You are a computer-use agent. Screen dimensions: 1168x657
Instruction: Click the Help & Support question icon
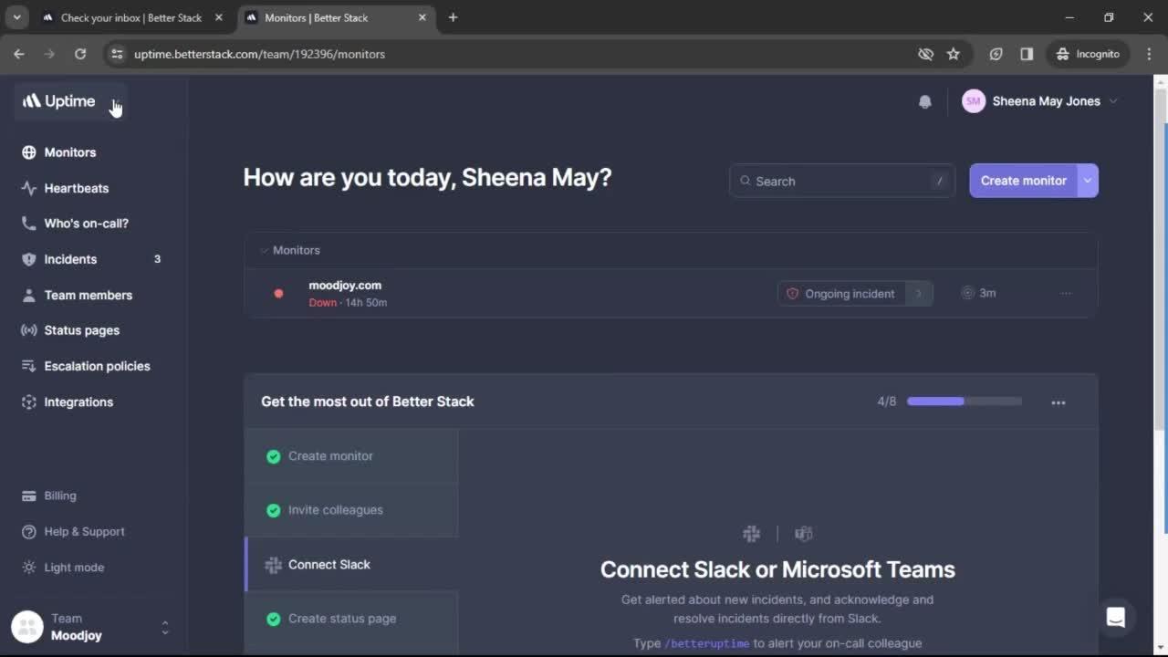(x=29, y=531)
